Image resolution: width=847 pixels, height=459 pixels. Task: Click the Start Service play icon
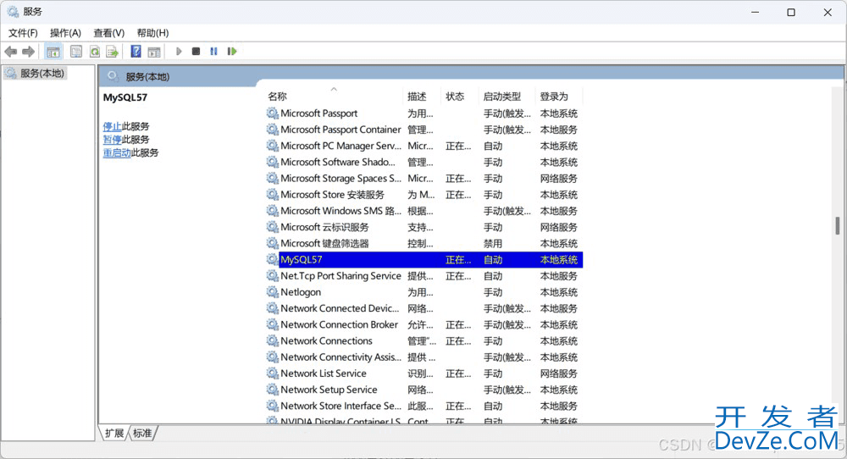coord(179,52)
